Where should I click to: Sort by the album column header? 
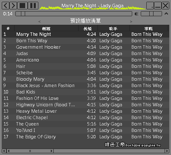149,29
